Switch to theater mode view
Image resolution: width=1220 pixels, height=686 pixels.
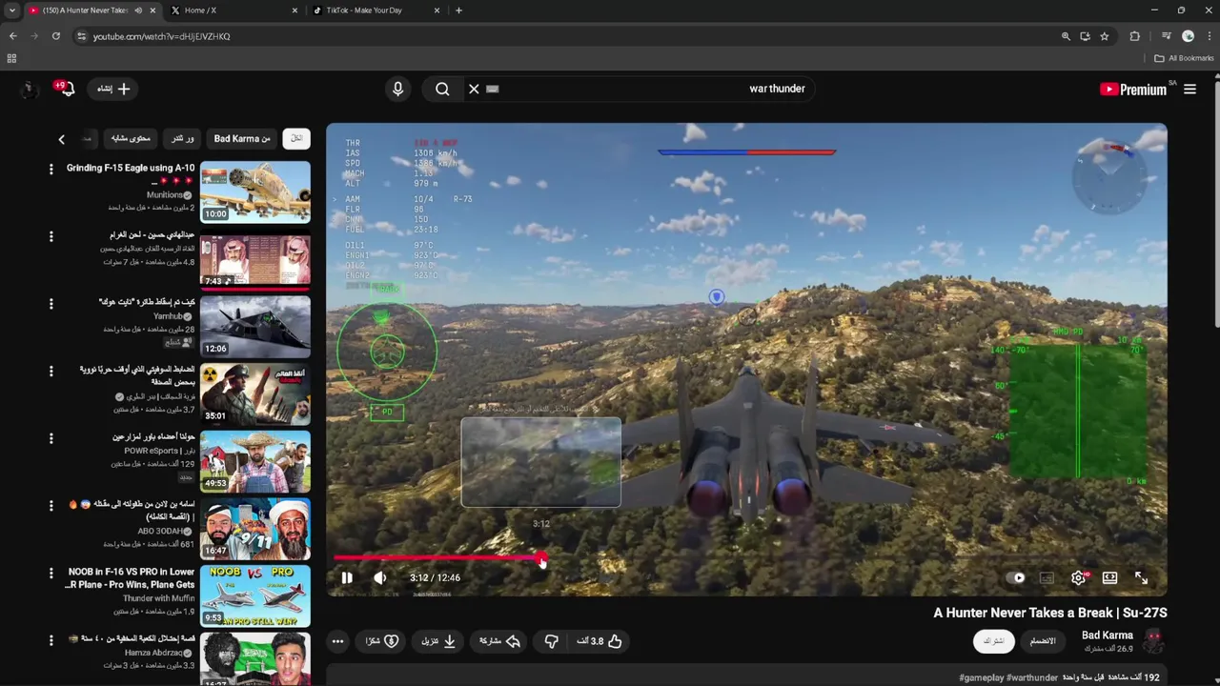(1109, 577)
